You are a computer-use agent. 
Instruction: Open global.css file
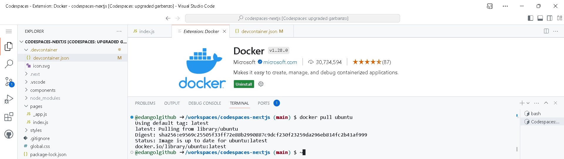(x=73, y=146)
